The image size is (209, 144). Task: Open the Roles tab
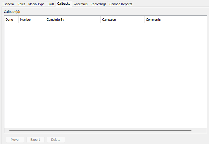pos(21,4)
